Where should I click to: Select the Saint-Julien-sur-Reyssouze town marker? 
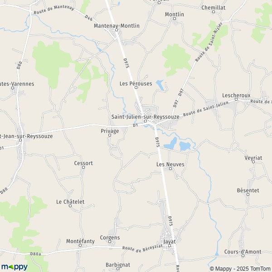pyautogui.click(x=146, y=121)
